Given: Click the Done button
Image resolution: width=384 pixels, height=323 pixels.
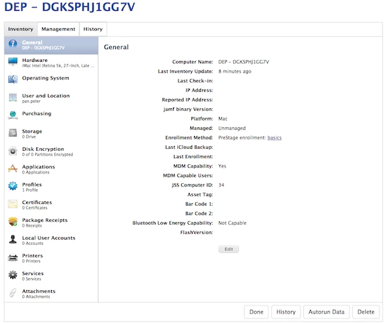Looking at the screenshot, I should tap(256, 312).
